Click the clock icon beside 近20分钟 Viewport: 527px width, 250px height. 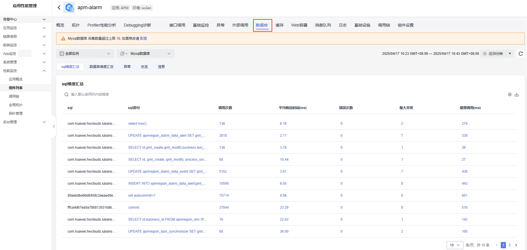click(x=485, y=54)
